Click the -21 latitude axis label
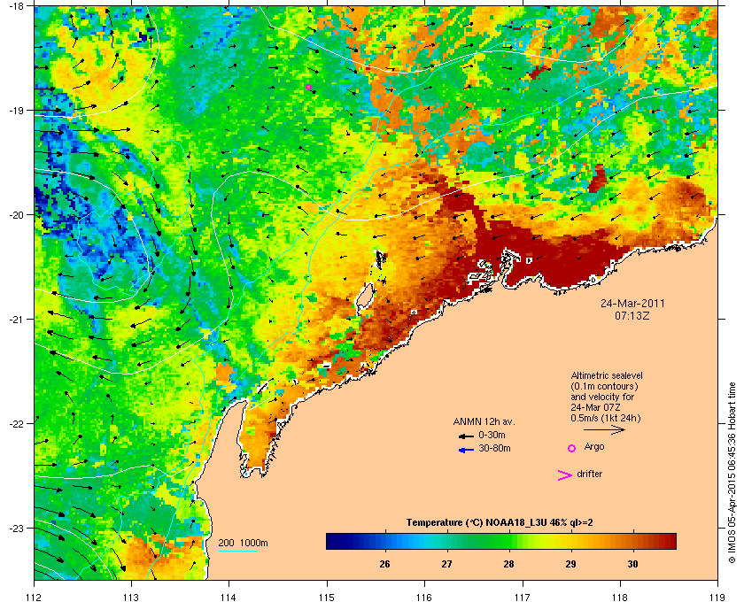This screenshot has height=602, width=744. pos(17,320)
